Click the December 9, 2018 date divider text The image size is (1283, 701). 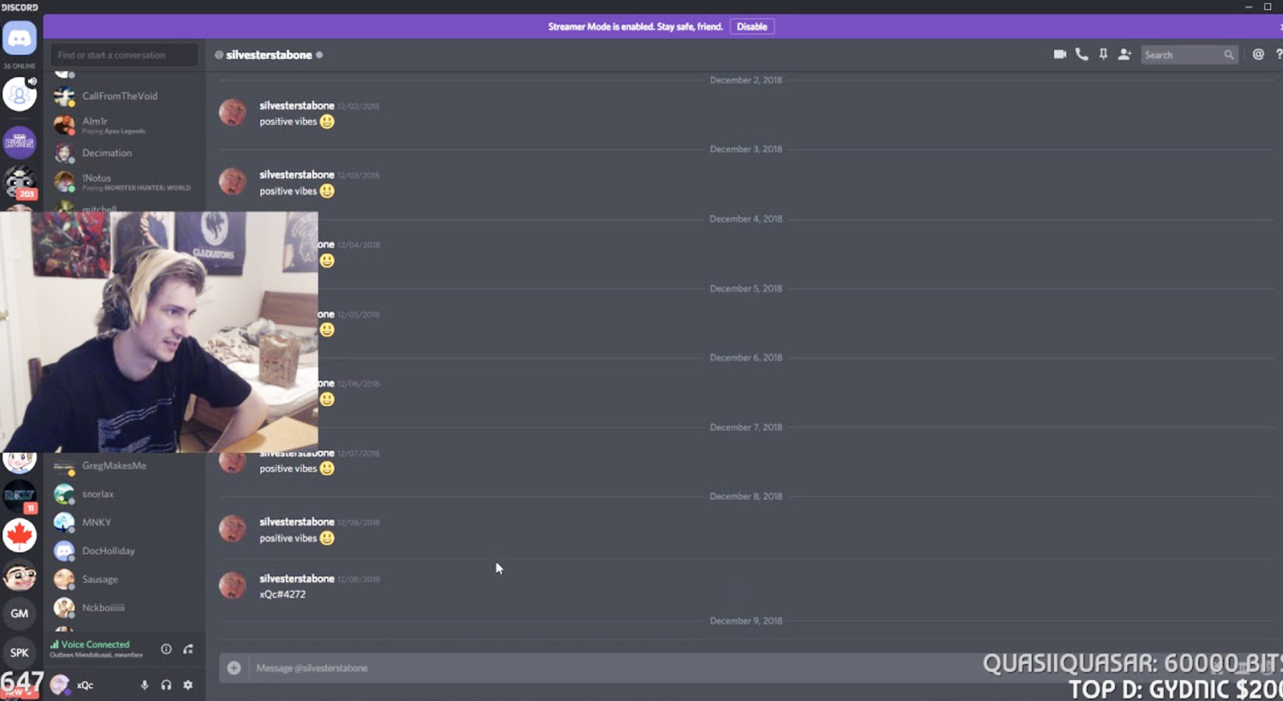pyautogui.click(x=746, y=621)
